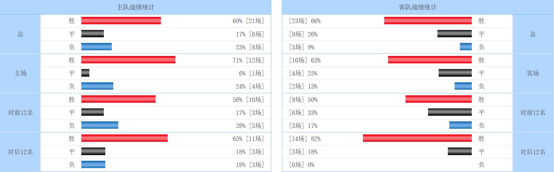
Task: Click the black bar beside [9场] 26%
Action: click(x=454, y=34)
